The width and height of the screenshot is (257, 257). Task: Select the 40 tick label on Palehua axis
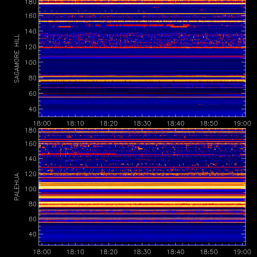pyautogui.click(x=32, y=234)
